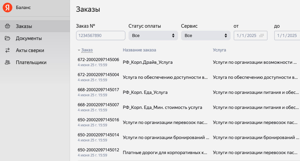Open calendar picker in the 'от' date field

[262, 36]
